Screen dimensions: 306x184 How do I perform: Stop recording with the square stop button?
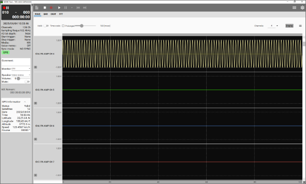pyautogui.click(x=45, y=8)
